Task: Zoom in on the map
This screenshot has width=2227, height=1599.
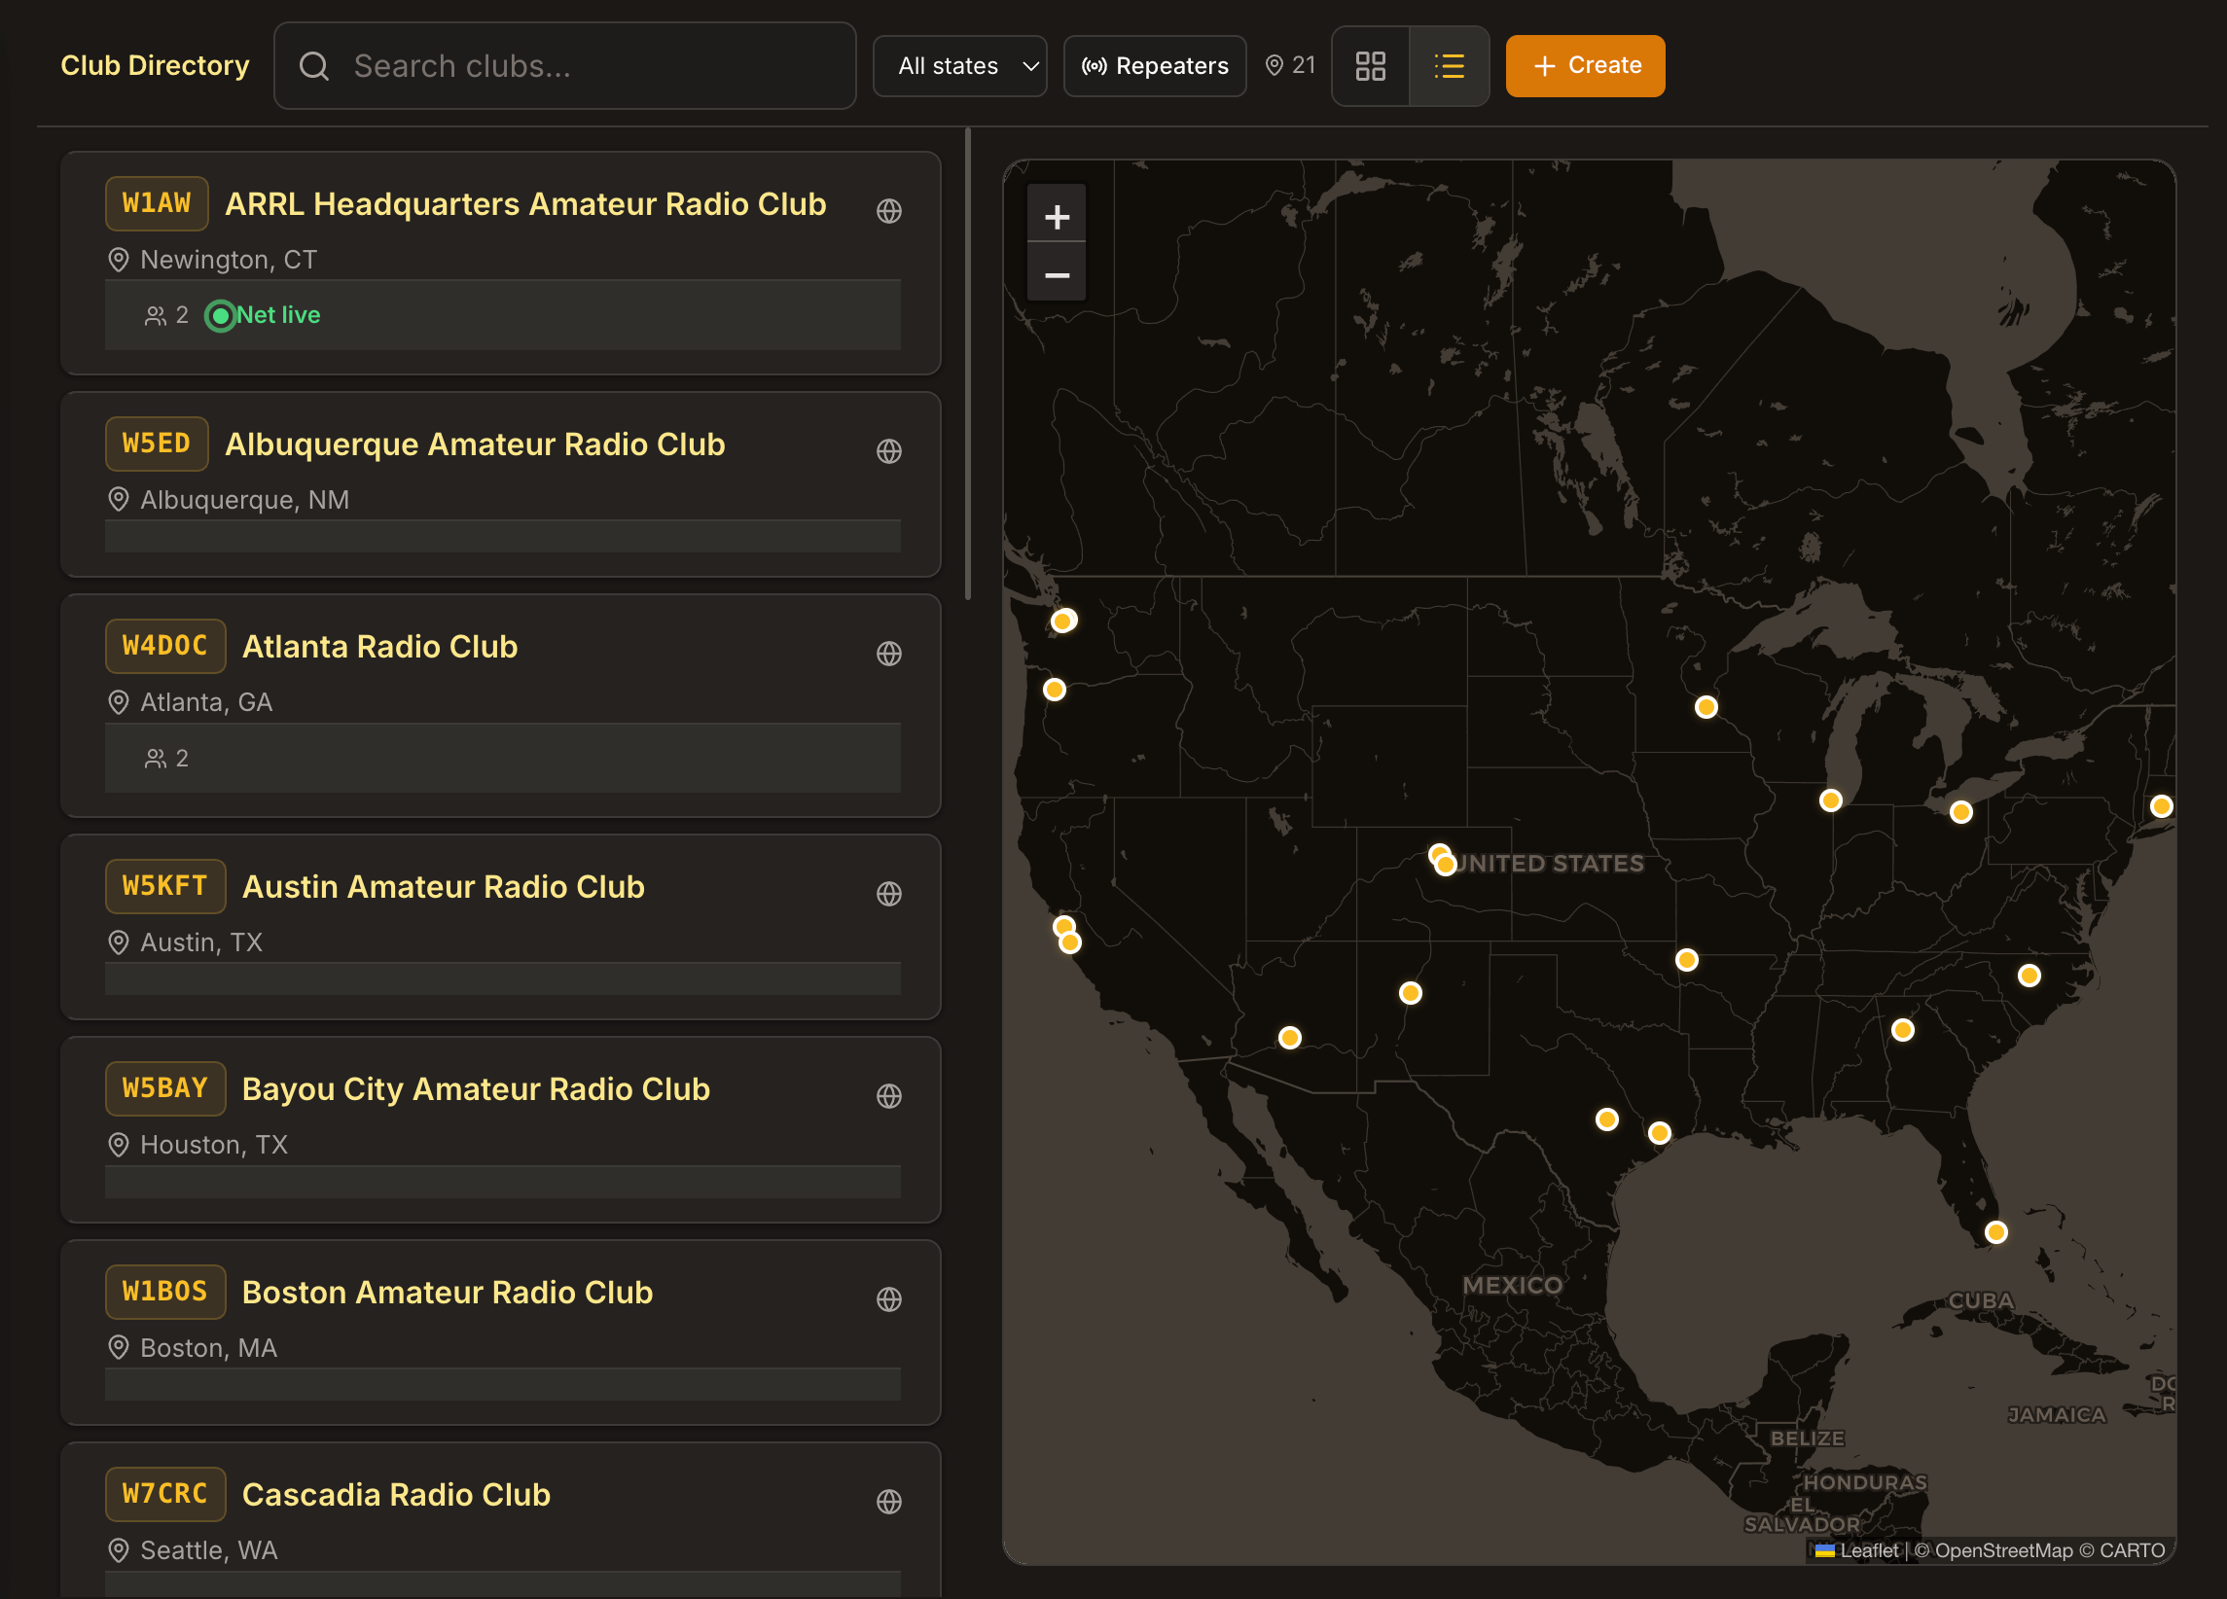Action: (1057, 217)
